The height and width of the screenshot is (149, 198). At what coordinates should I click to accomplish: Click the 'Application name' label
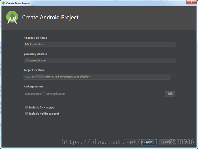click(35, 38)
